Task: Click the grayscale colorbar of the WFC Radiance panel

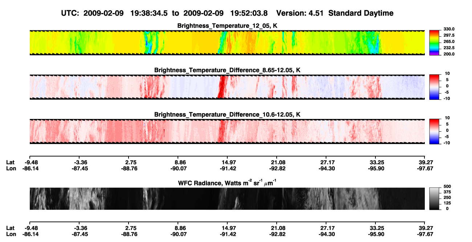Action: (x=434, y=198)
